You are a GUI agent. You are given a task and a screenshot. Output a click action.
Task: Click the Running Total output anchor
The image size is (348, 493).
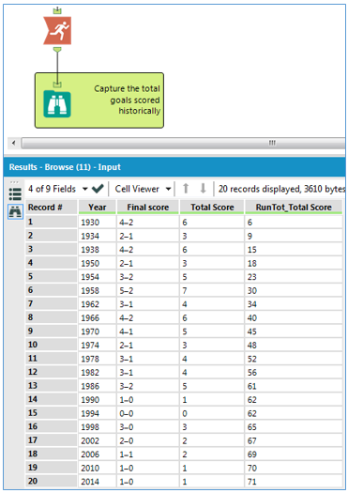pyautogui.click(x=57, y=50)
